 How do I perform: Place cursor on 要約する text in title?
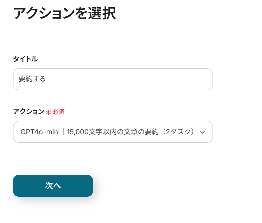click(x=32, y=79)
